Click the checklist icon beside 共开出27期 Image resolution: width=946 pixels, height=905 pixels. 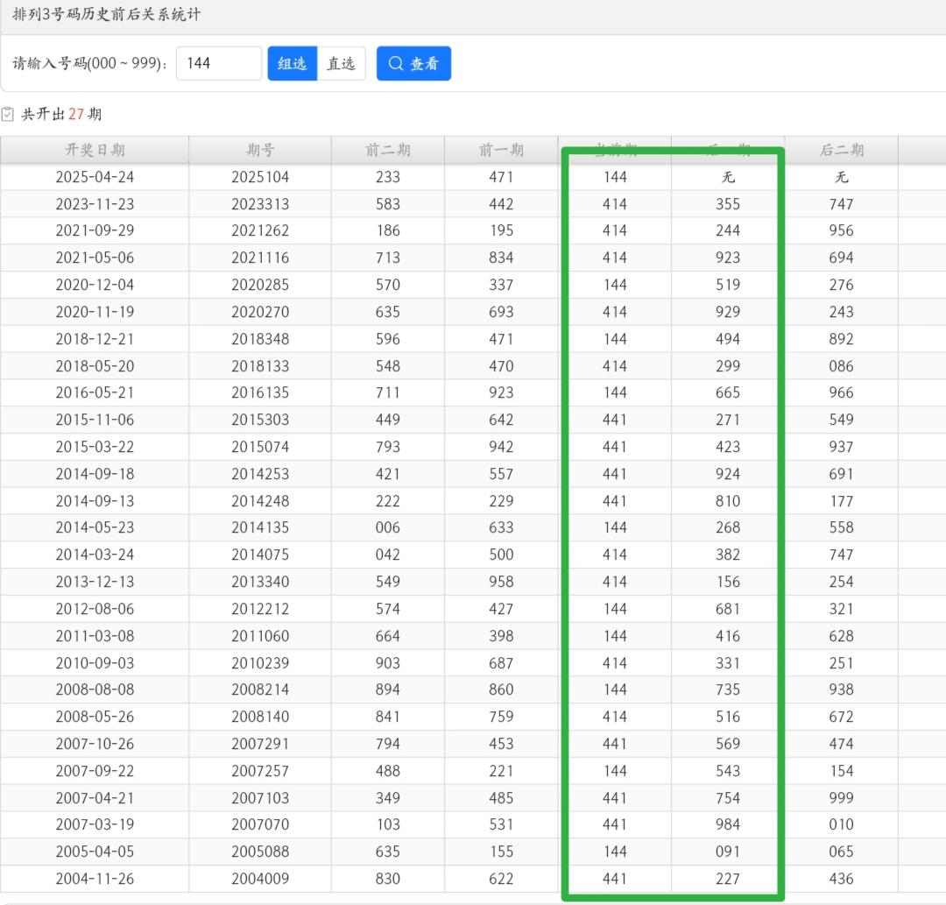click(x=8, y=114)
